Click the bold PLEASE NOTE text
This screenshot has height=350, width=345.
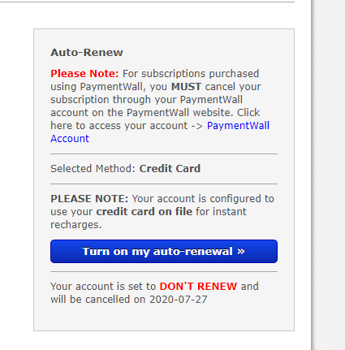coord(89,199)
